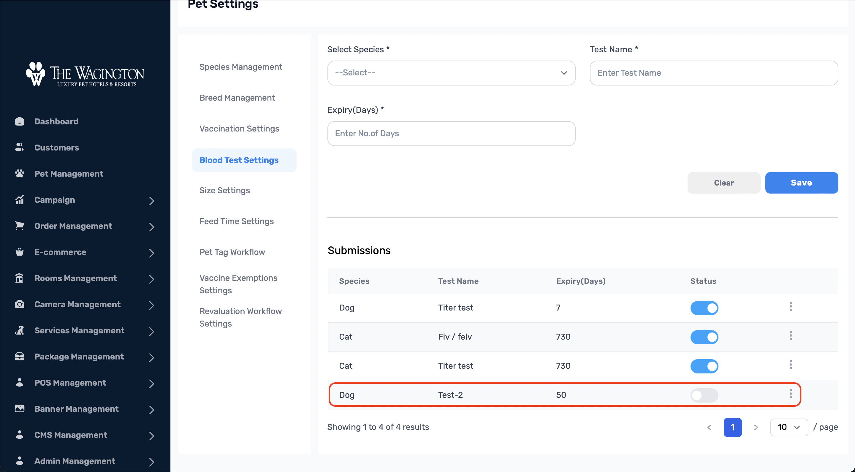
Task: Click The Wagington logo
Action: (x=85, y=74)
